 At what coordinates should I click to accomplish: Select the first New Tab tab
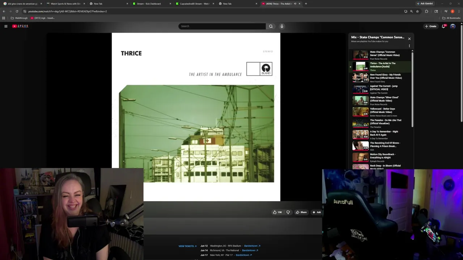108,4
